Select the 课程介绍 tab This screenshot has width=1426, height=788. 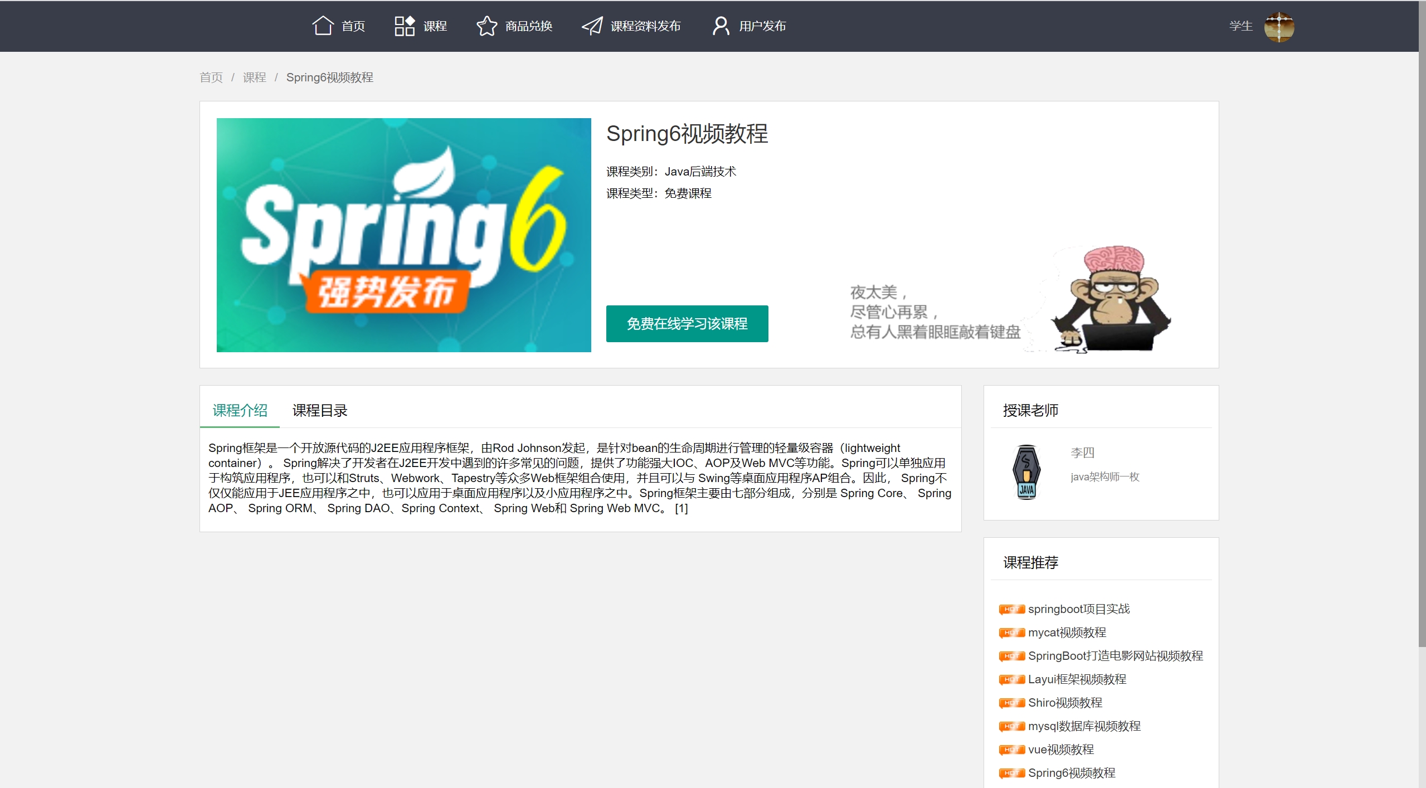pos(240,411)
